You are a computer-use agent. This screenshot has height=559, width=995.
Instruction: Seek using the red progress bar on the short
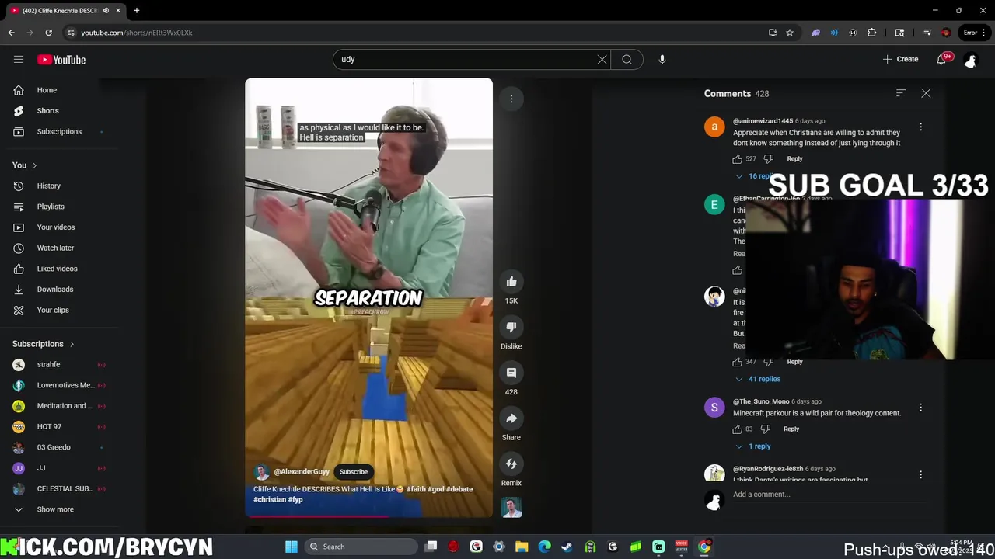coord(368,516)
